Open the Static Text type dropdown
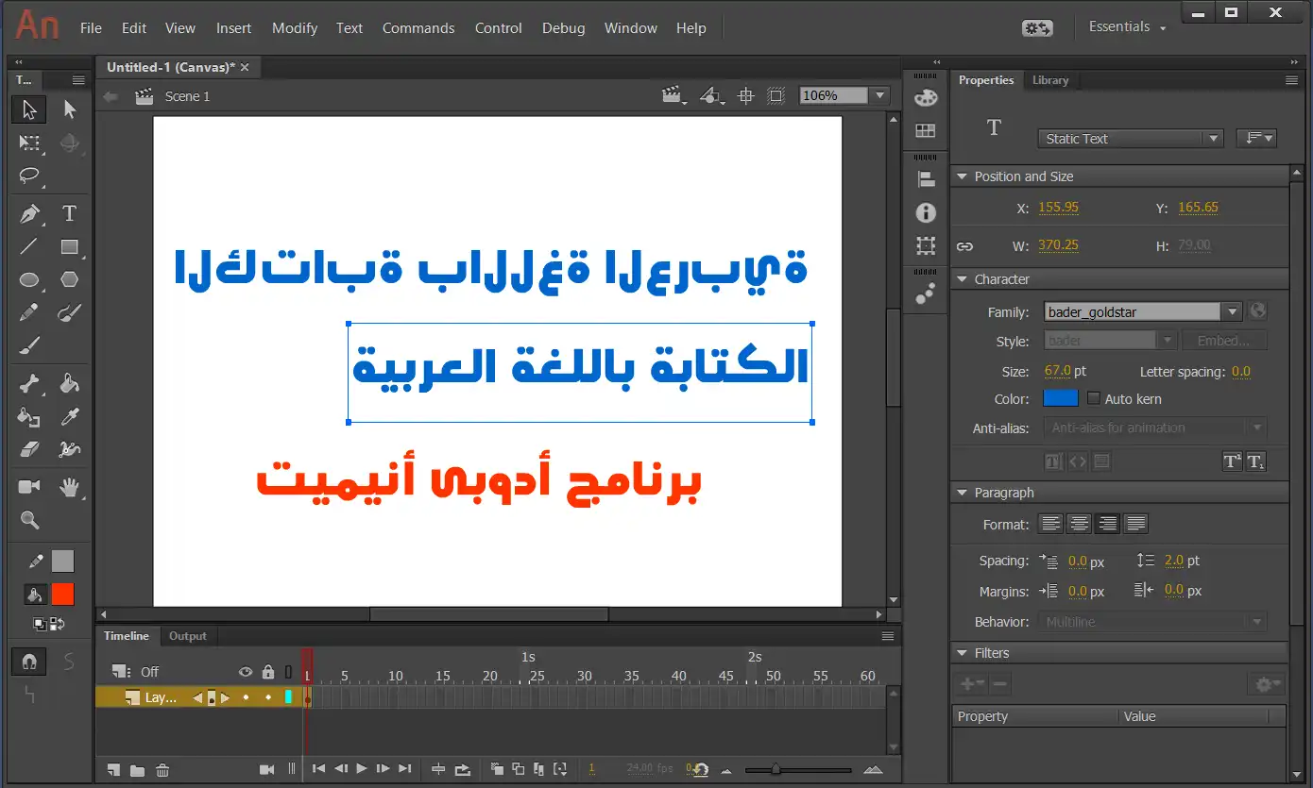The width and height of the screenshot is (1313, 788). click(x=1131, y=139)
